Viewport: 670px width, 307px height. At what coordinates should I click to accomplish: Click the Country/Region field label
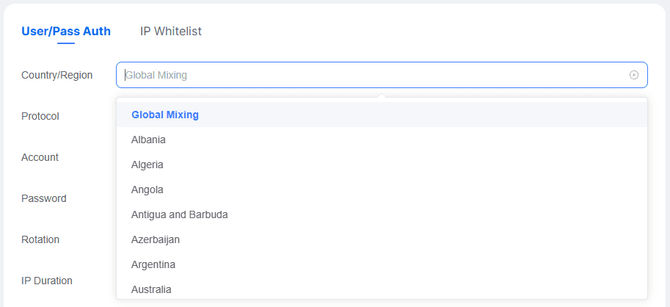tap(57, 75)
